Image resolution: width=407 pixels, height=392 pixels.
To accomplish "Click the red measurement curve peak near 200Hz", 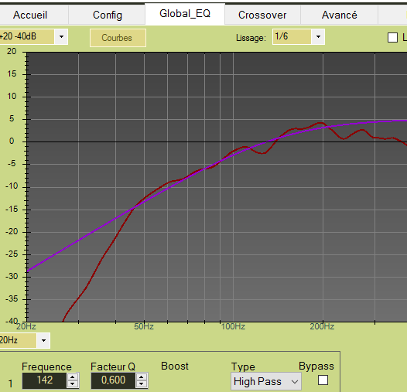I will (x=321, y=123).
